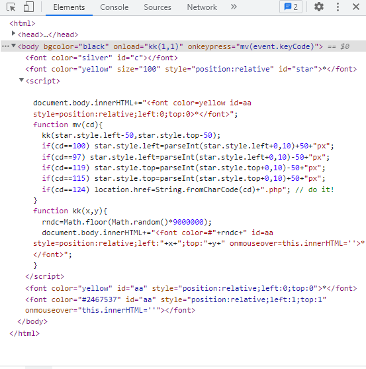The image size is (366, 369).
Task: Select the head element row
Action: [x=48, y=35]
